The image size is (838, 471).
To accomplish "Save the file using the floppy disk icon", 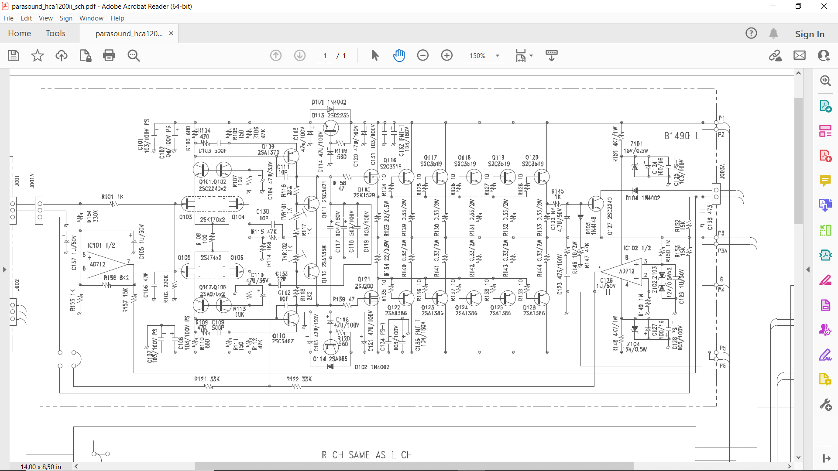I will (x=14, y=55).
